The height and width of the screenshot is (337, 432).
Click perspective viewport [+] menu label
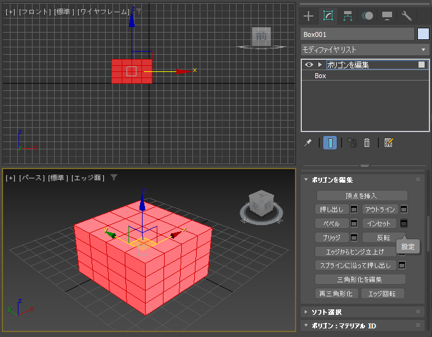point(10,178)
